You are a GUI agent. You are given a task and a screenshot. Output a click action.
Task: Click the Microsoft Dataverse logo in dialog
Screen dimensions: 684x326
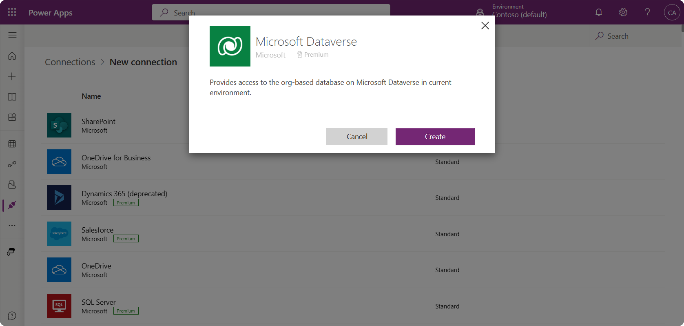coord(230,46)
